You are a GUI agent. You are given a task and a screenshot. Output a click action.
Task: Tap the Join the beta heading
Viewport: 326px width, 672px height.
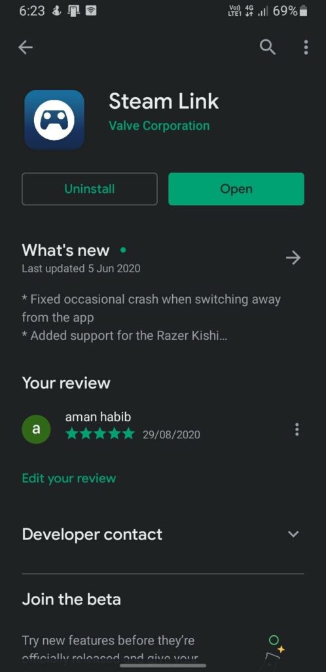71,599
